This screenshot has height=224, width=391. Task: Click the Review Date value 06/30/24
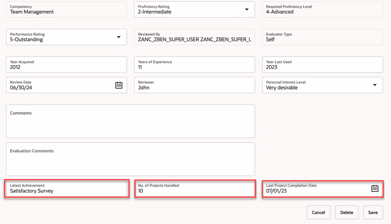pyautogui.click(x=21, y=88)
